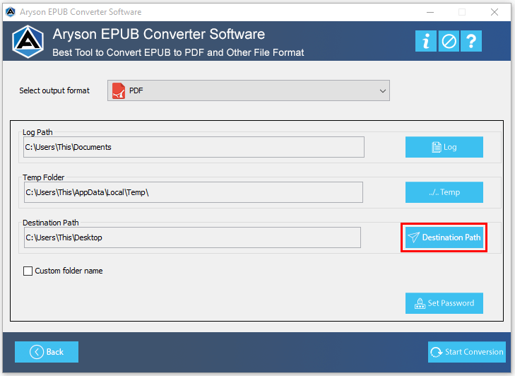The width and height of the screenshot is (515, 376).
Task: Open the info (i) icon in header
Action: 426,41
